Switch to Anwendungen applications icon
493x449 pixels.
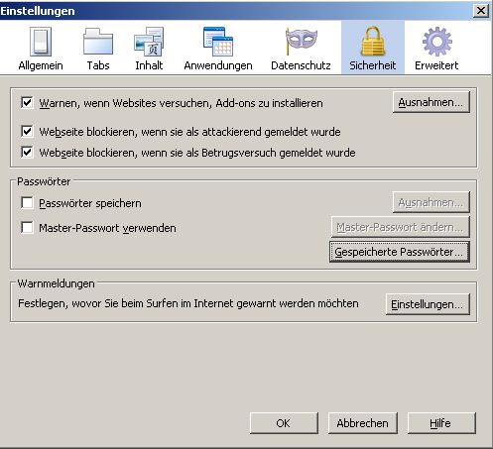218,42
